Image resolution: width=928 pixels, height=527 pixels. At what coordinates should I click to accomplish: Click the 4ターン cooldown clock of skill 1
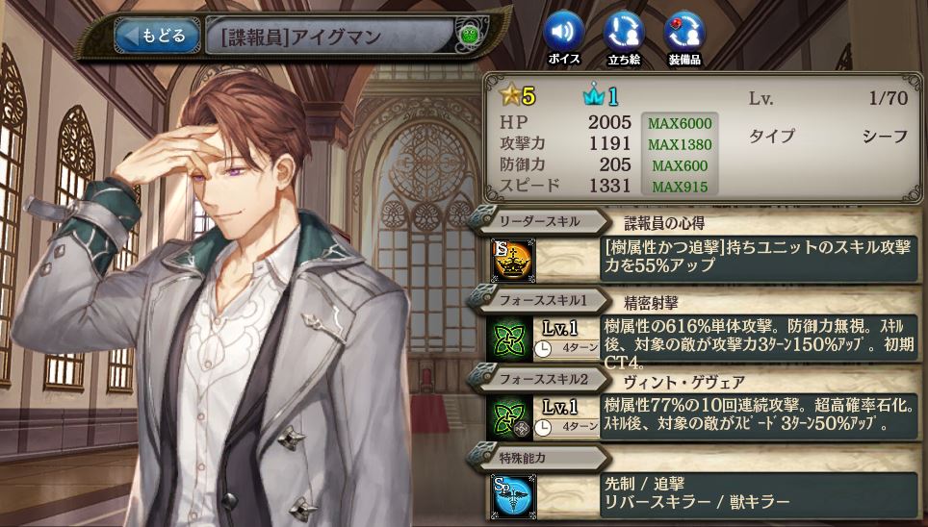coord(566,348)
